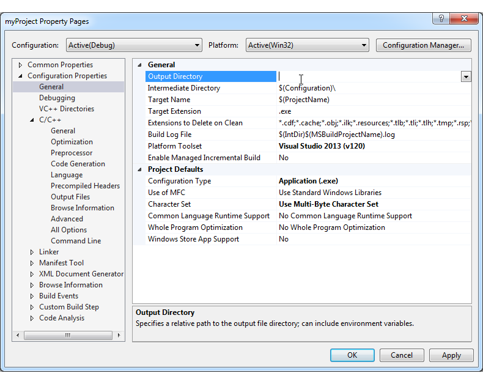Select the Output Directory property row
This screenshot has width=483, height=384.
(x=211, y=76)
